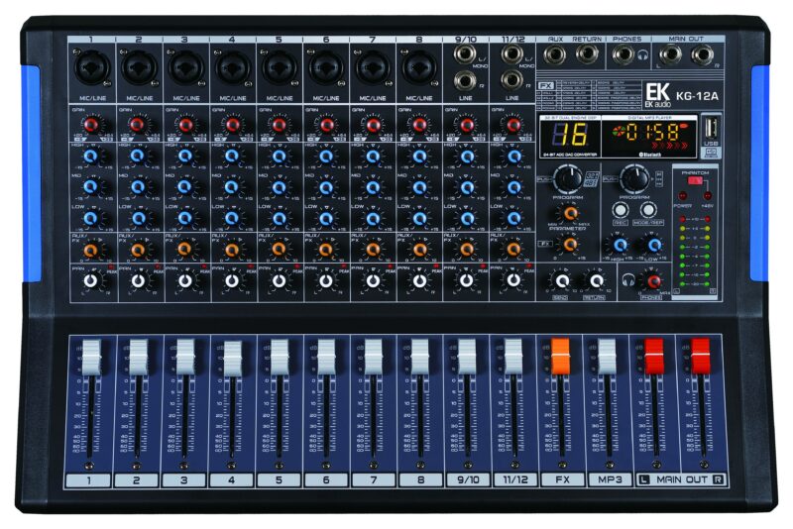Click the channel 8 PEAK indicator LED
The width and height of the screenshot is (793, 529).
point(436,265)
